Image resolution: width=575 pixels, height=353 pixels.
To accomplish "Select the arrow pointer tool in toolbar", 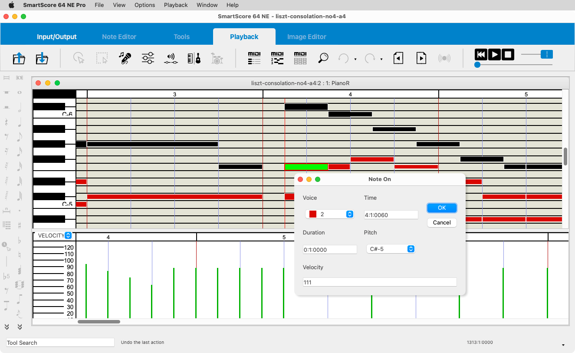I will pyautogui.click(x=79, y=58).
